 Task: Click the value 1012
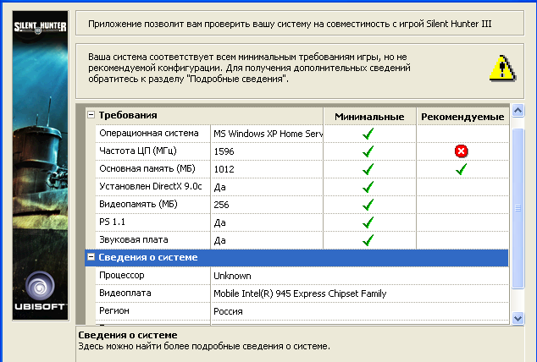[x=224, y=169]
